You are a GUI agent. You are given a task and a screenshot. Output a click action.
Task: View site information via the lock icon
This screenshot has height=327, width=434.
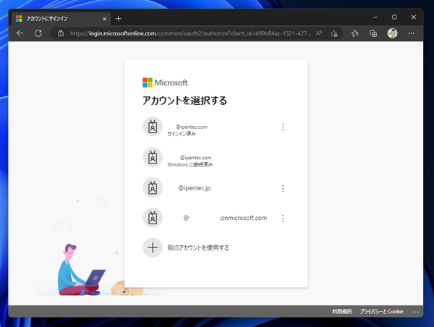(x=61, y=33)
